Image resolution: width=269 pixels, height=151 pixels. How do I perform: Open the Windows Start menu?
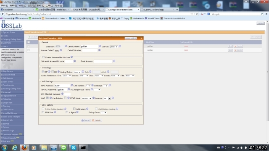click(x=5, y=148)
